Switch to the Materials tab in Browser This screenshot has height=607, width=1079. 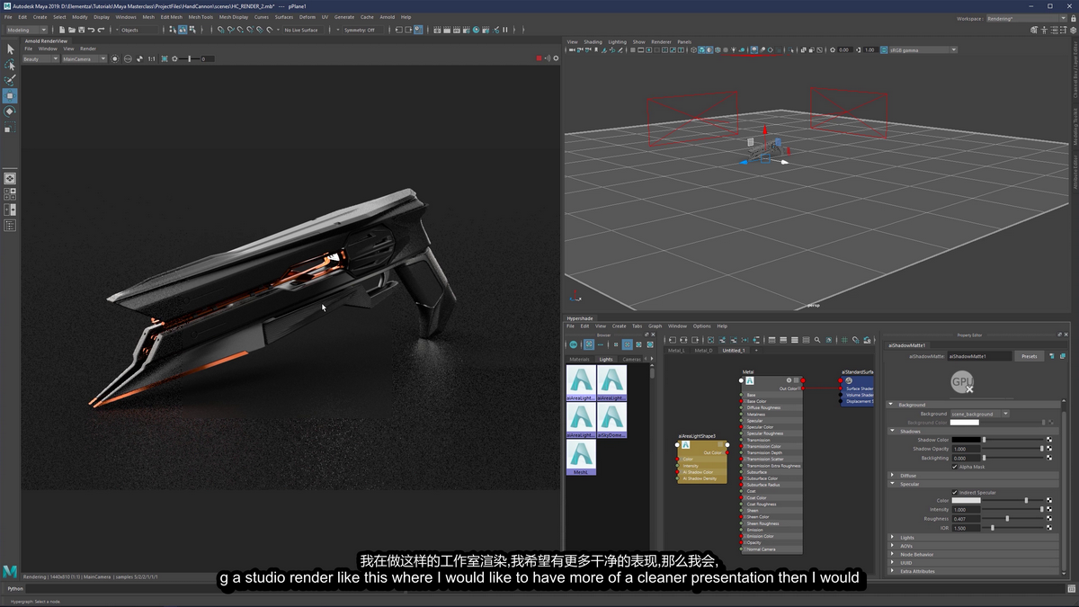580,359
